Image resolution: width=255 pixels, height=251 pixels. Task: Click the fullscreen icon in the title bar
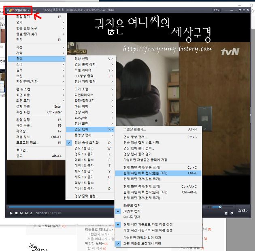244,10
